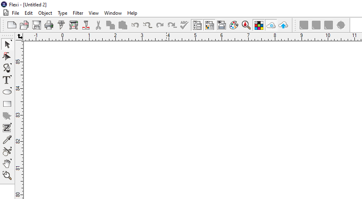362x199 pixels.
Task: Open the Filter menu
Action: click(78, 13)
